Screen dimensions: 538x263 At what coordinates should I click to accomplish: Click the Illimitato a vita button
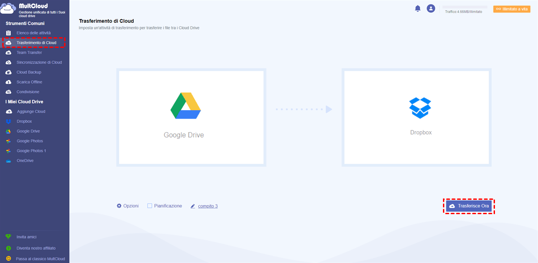coord(512,9)
